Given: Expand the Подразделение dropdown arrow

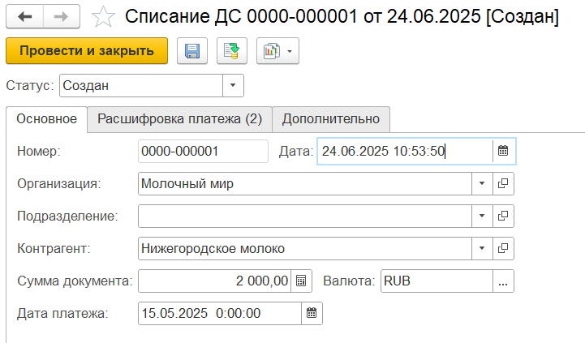Looking at the screenshot, I should 482,216.
